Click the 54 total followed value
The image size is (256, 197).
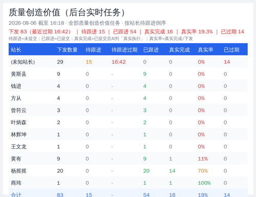pos(146,195)
